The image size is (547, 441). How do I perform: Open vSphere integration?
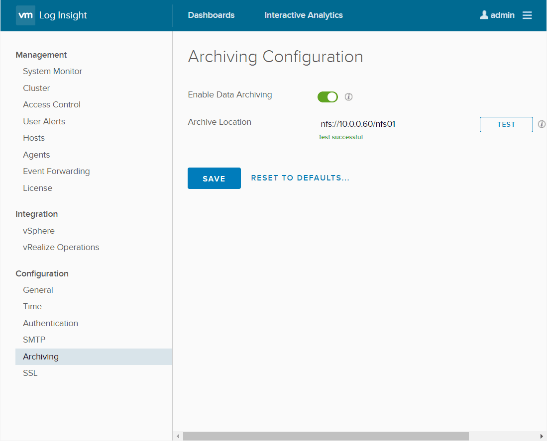(x=39, y=231)
